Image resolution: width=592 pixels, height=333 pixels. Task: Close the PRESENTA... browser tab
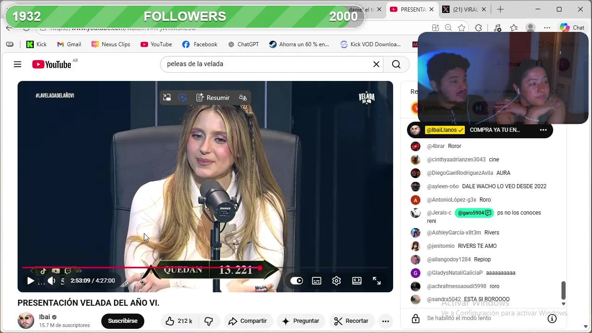(x=432, y=9)
